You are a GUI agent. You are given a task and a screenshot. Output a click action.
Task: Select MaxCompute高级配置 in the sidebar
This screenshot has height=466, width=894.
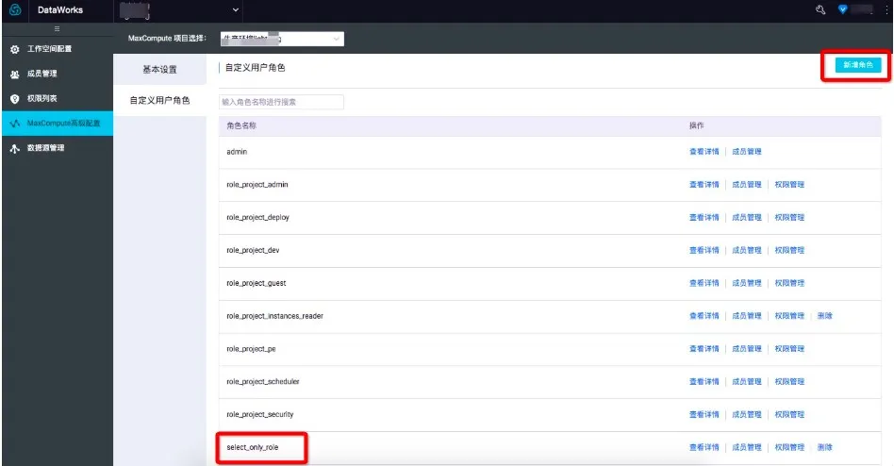click(x=57, y=124)
